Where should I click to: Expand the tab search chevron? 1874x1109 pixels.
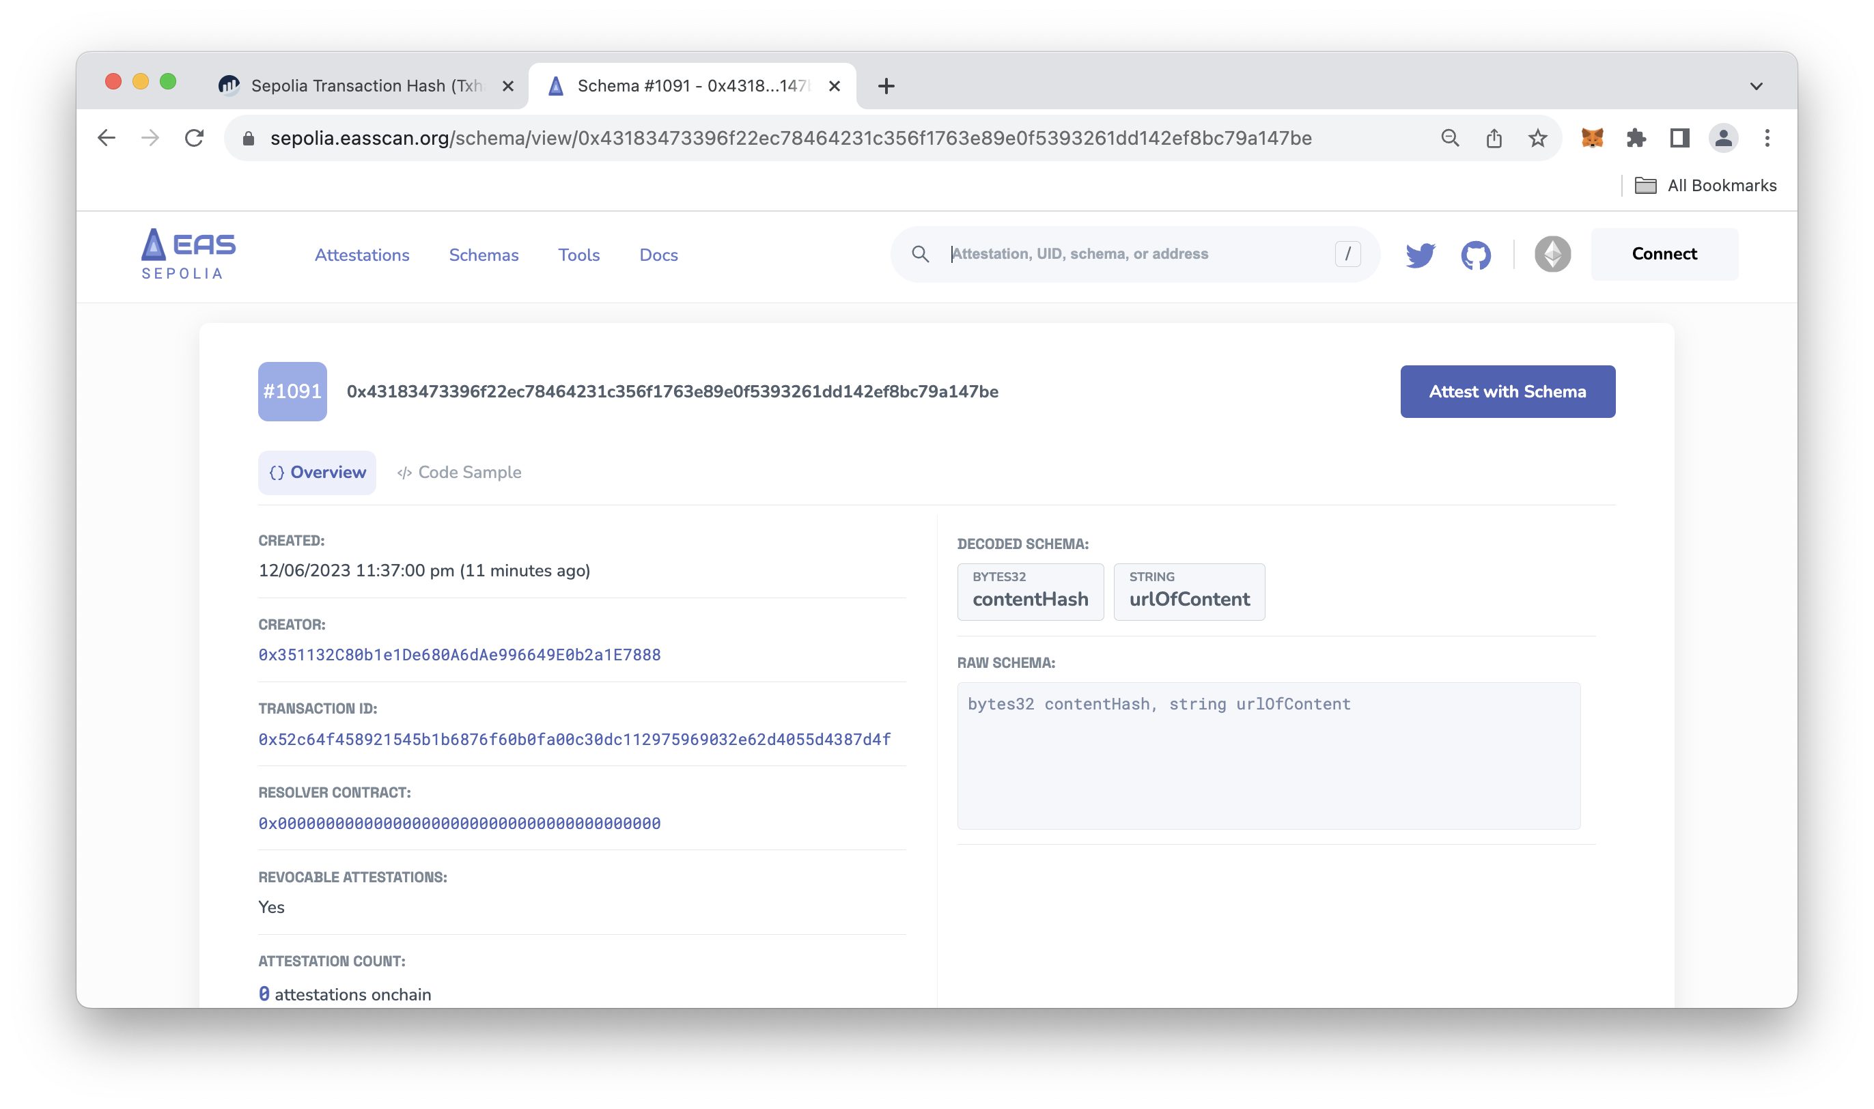1756,86
